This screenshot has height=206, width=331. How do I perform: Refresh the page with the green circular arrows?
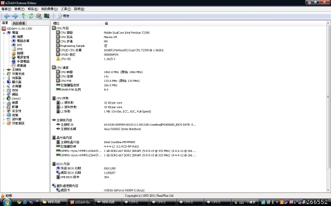(31, 16)
